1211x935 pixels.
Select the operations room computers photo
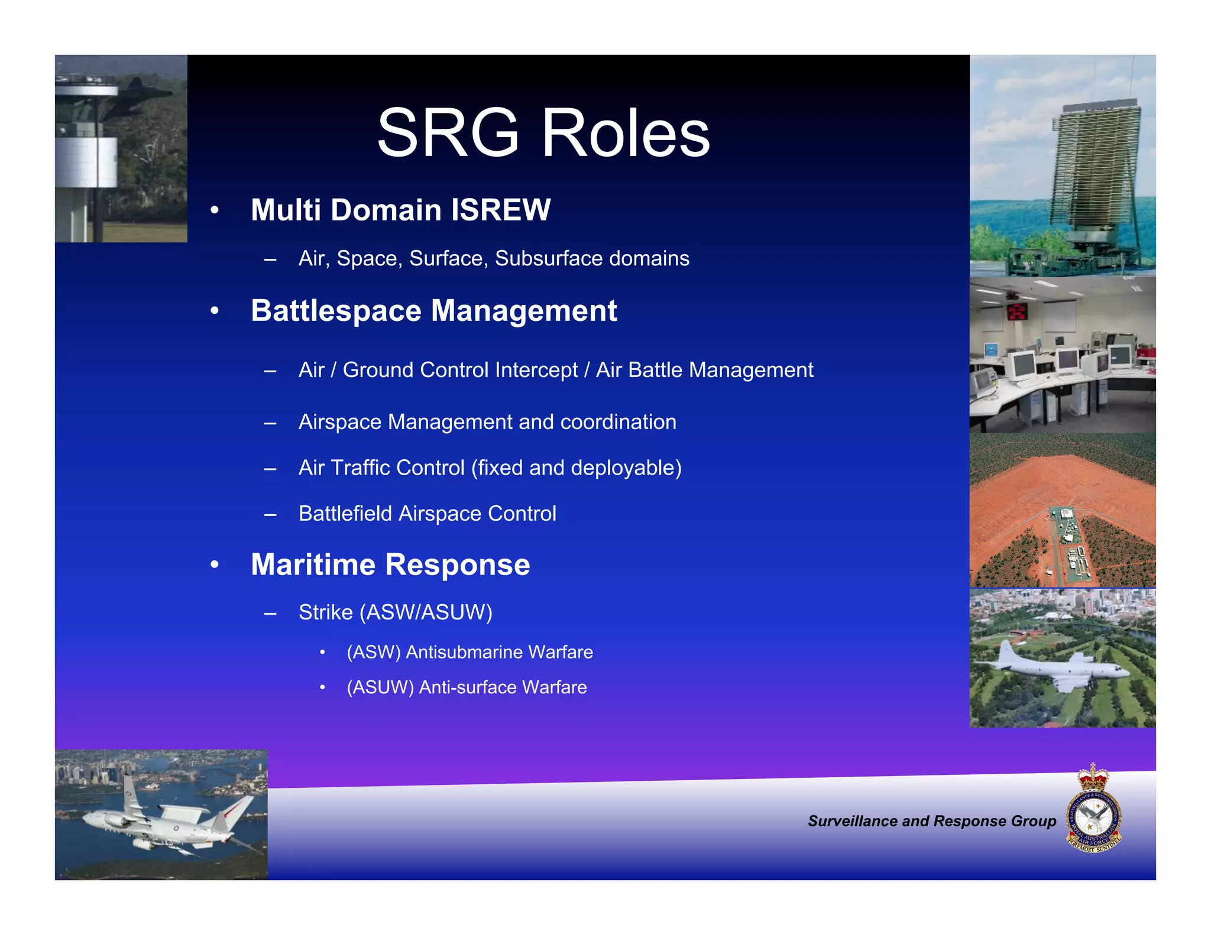(1063, 355)
